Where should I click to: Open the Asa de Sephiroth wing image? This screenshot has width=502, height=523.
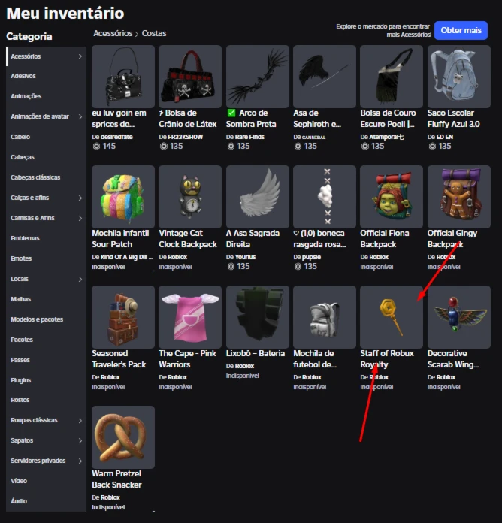pyautogui.click(x=325, y=77)
